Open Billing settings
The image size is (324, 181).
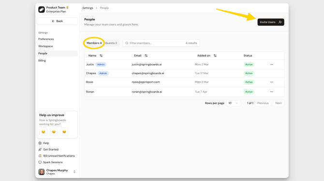click(x=42, y=61)
